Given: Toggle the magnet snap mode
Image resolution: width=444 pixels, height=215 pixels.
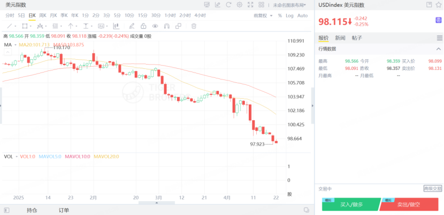Looking at the screenshot, I should [x=167, y=26].
